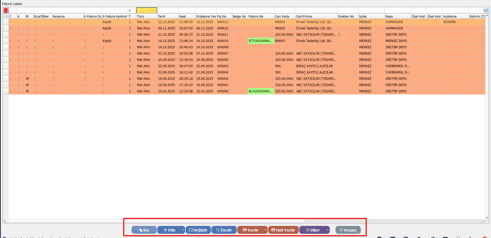Open the grid column selector dropdown
The width and height of the screenshot is (491, 238).
pyautogui.click(x=6, y=16)
